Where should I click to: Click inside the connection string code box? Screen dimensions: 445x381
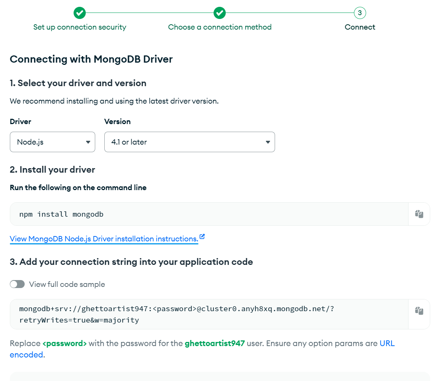coord(209,314)
